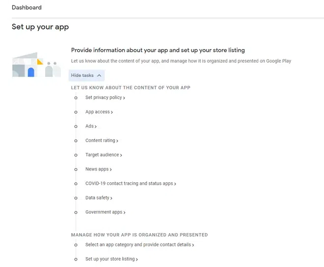Open the Ads task
The height and width of the screenshot is (267, 324).
[x=91, y=126]
